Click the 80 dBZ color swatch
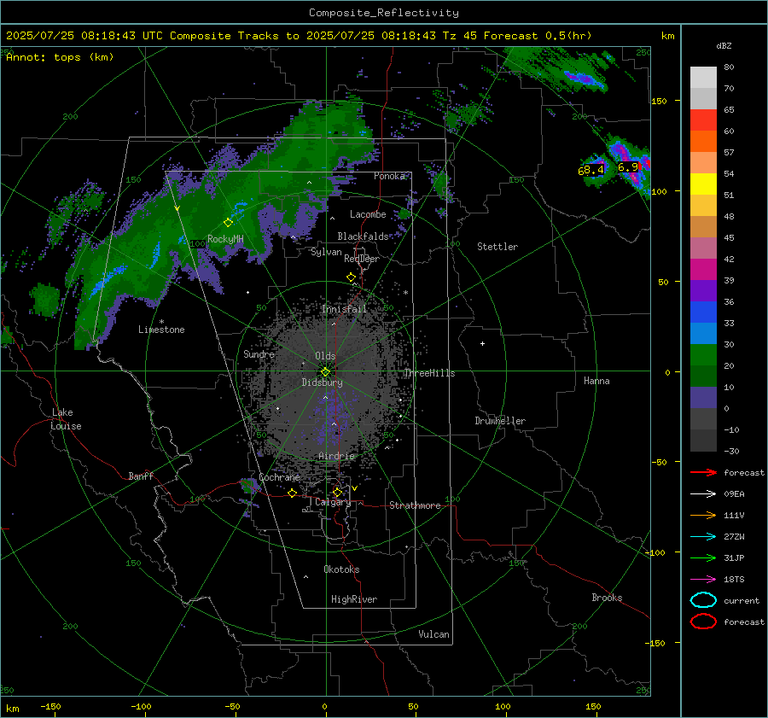Screen dimensions: 768x718 coord(703,78)
